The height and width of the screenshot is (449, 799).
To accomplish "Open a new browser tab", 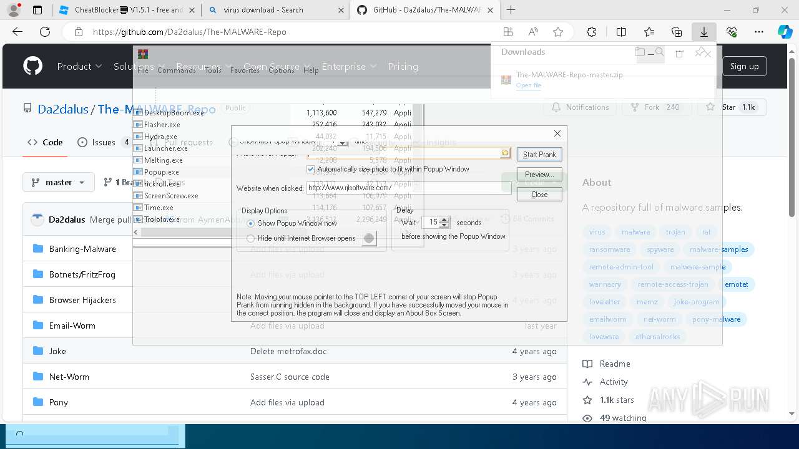I will (511, 10).
